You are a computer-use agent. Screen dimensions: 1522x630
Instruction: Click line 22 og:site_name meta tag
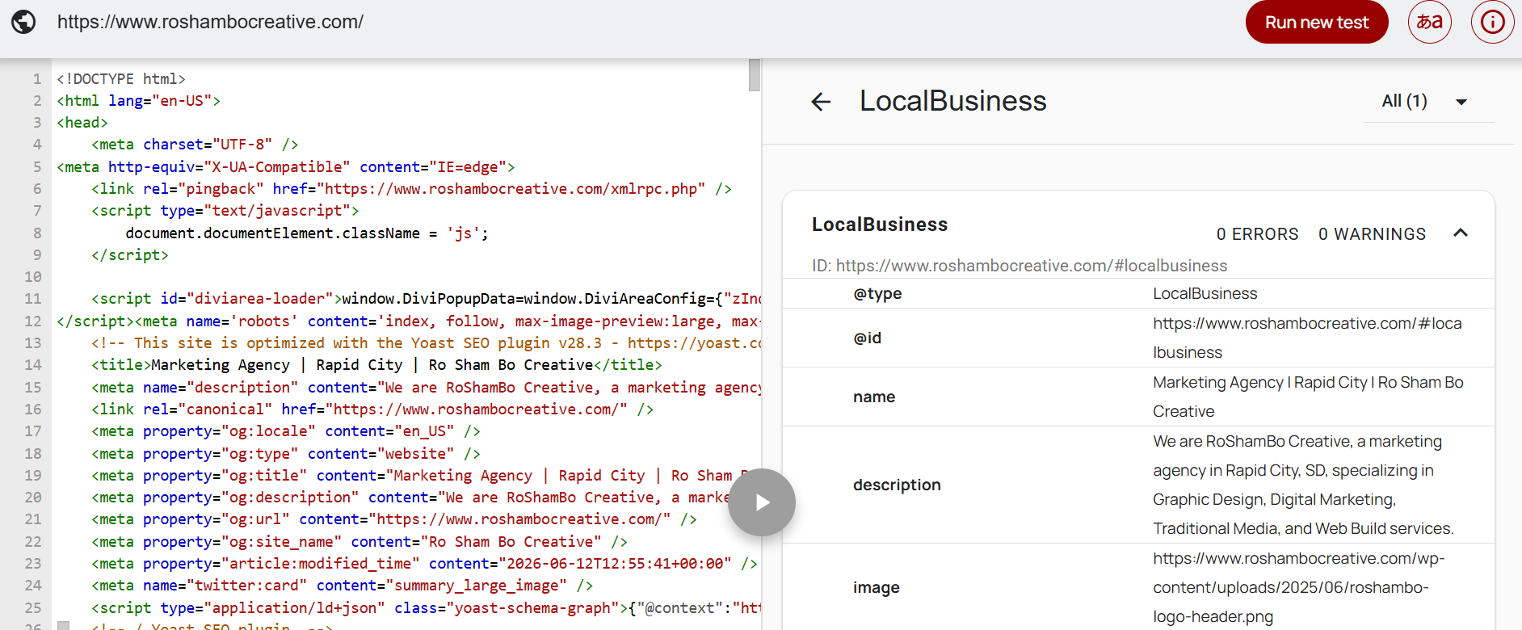[x=359, y=542]
